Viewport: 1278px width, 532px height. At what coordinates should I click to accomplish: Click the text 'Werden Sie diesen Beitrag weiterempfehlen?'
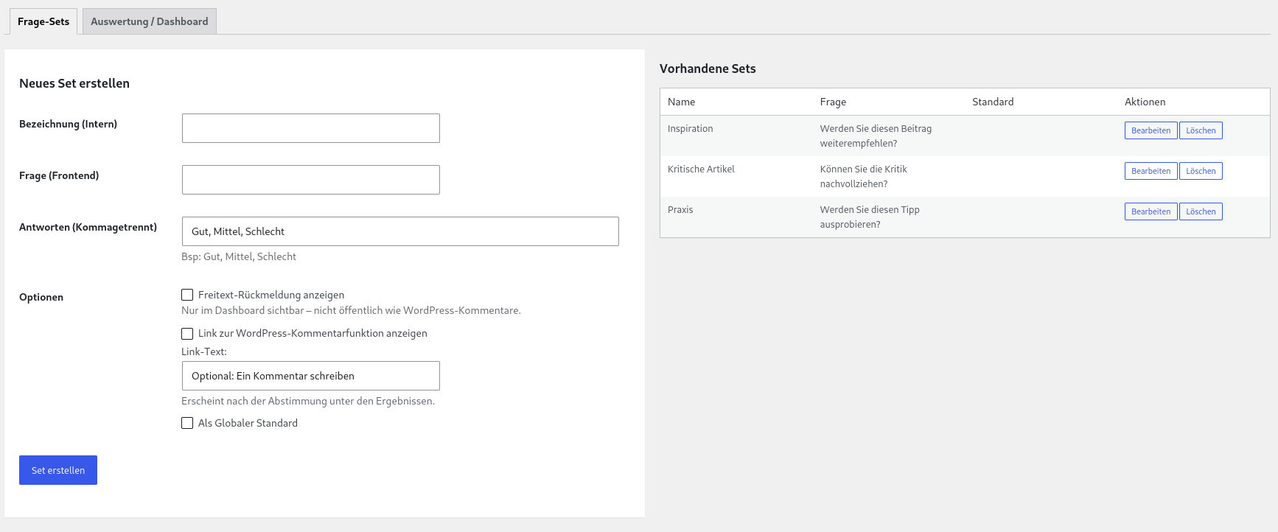[876, 136]
